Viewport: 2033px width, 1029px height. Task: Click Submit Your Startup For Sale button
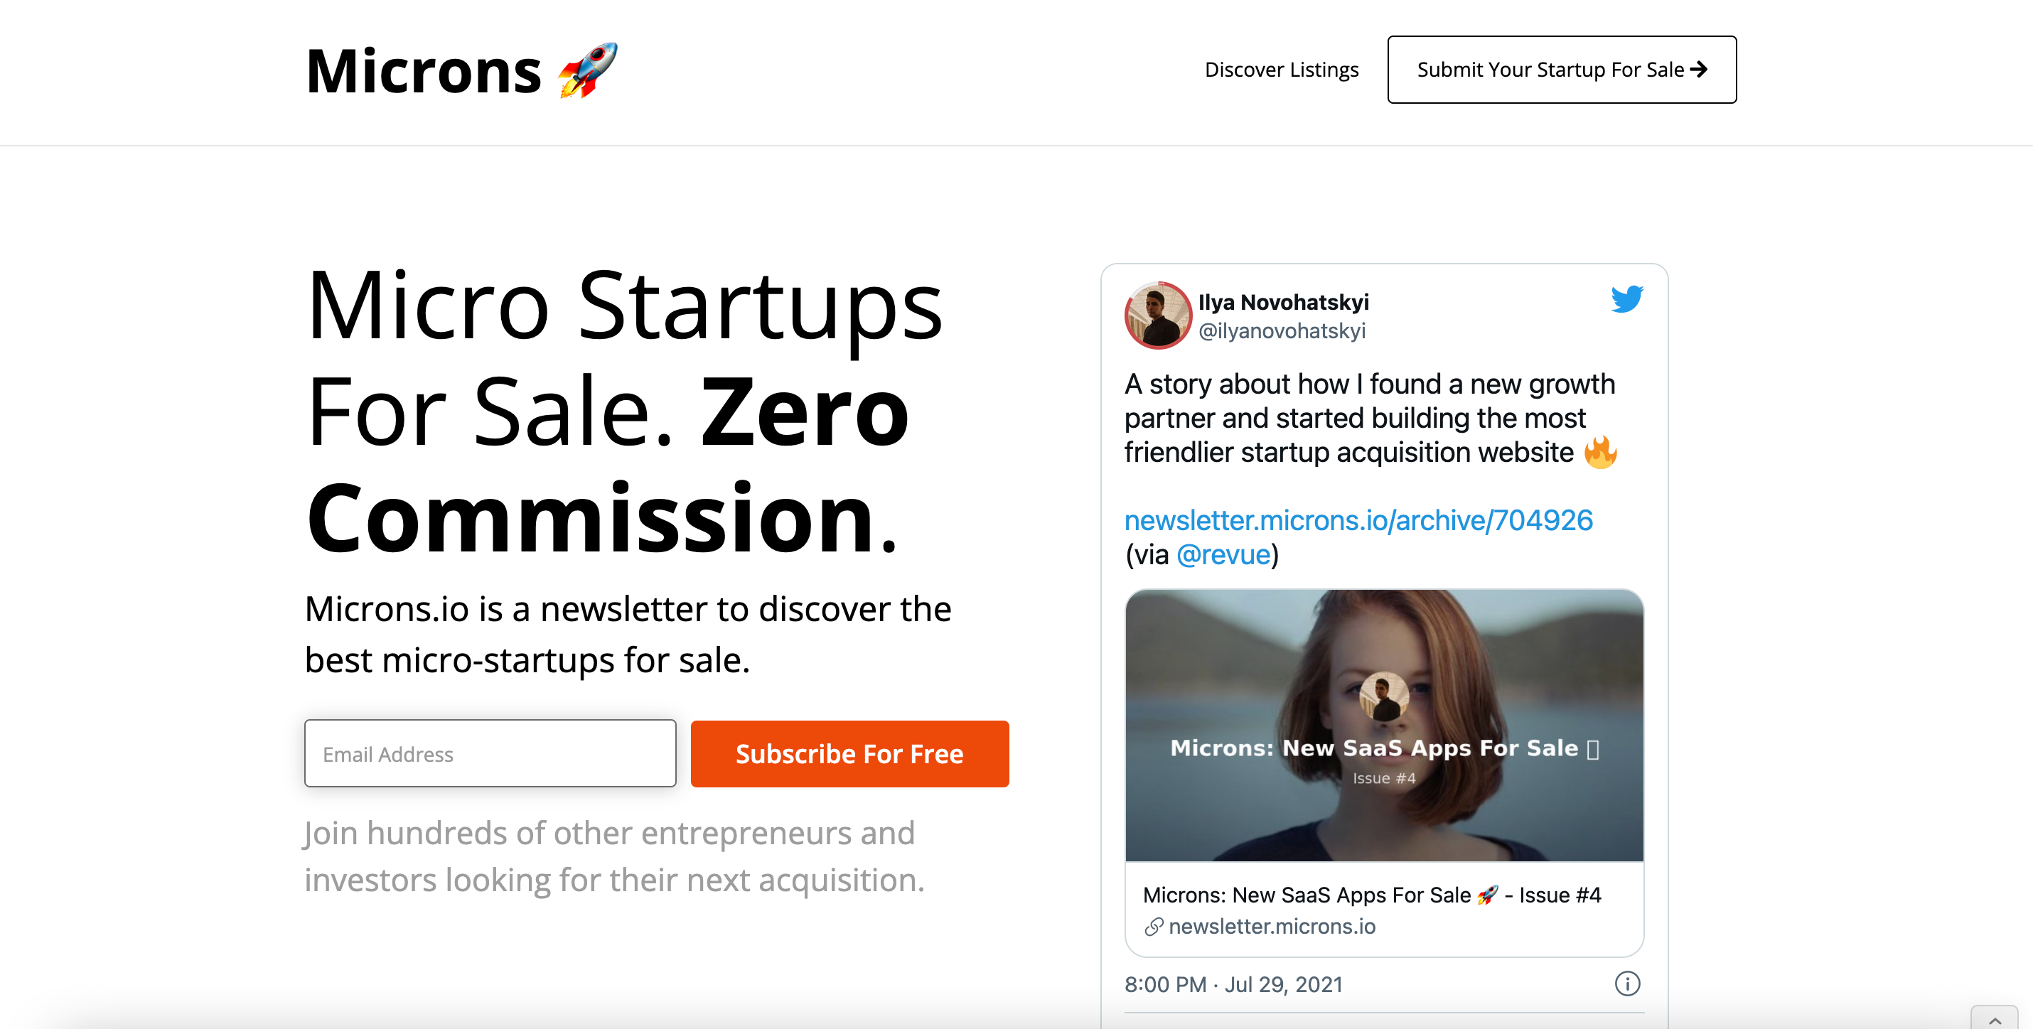(1561, 70)
